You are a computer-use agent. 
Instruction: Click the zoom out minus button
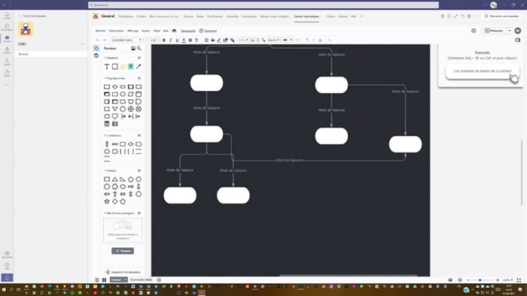coord(468,280)
